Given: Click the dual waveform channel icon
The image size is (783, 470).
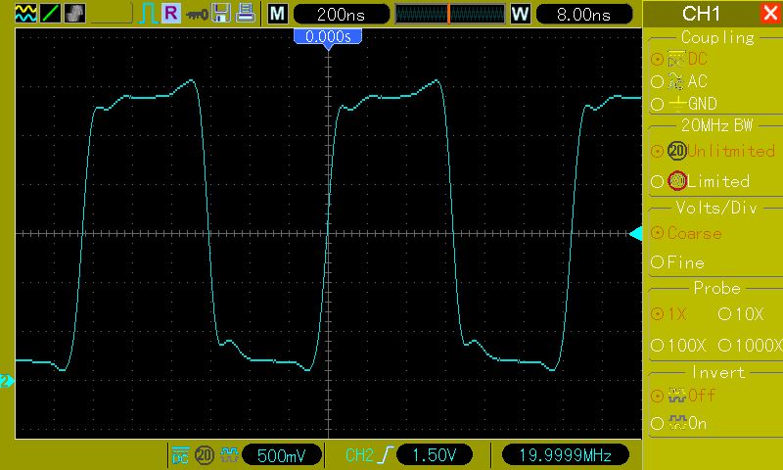Looking at the screenshot, I should (x=26, y=13).
